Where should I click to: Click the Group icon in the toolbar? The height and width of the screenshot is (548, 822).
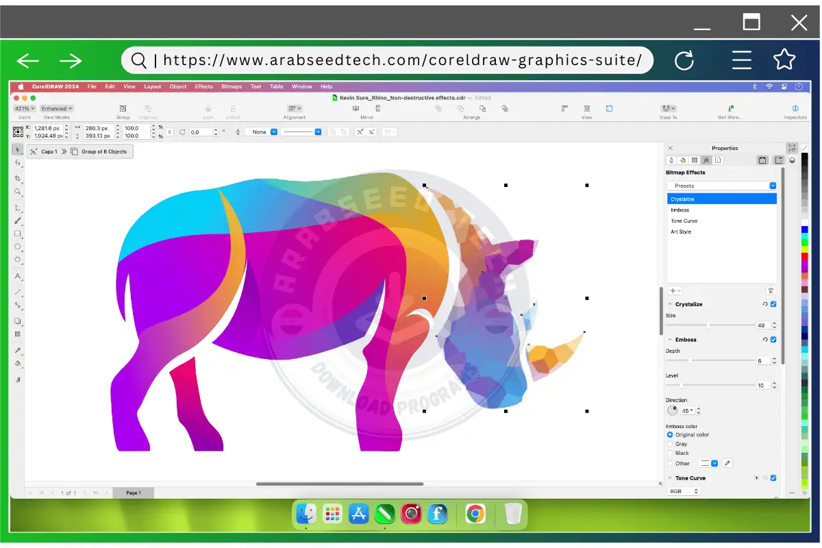click(123, 108)
